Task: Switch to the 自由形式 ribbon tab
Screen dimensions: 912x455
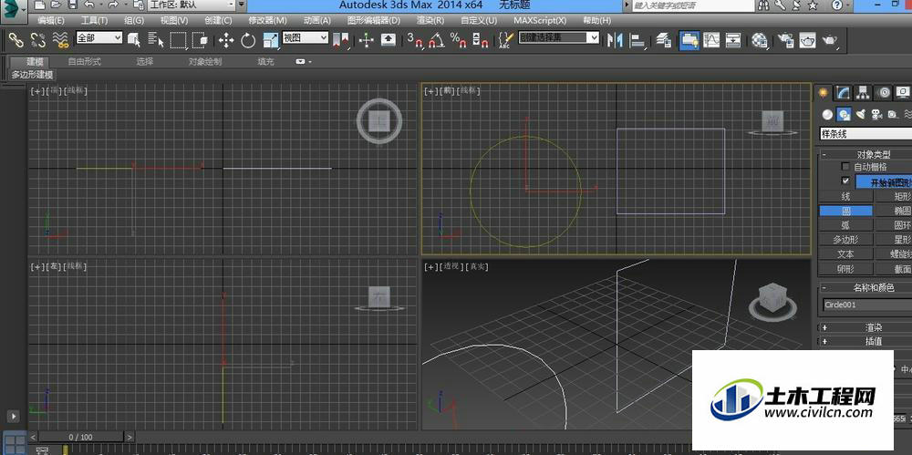Action: click(84, 61)
